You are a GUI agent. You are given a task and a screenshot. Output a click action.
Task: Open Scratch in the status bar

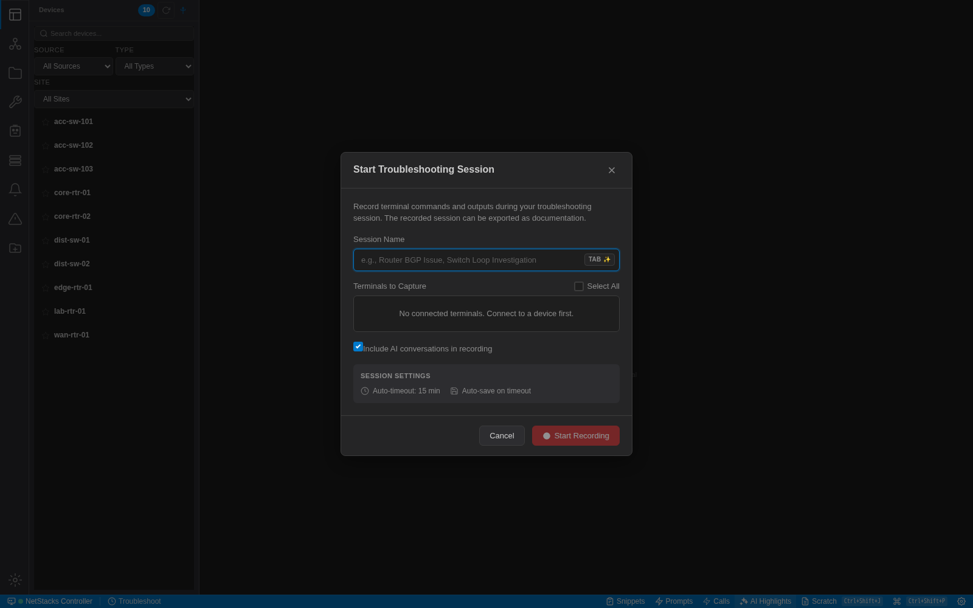coord(842,601)
